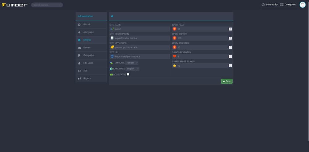Click the Tumder logo
This screenshot has width=309, height=152.
15,5
